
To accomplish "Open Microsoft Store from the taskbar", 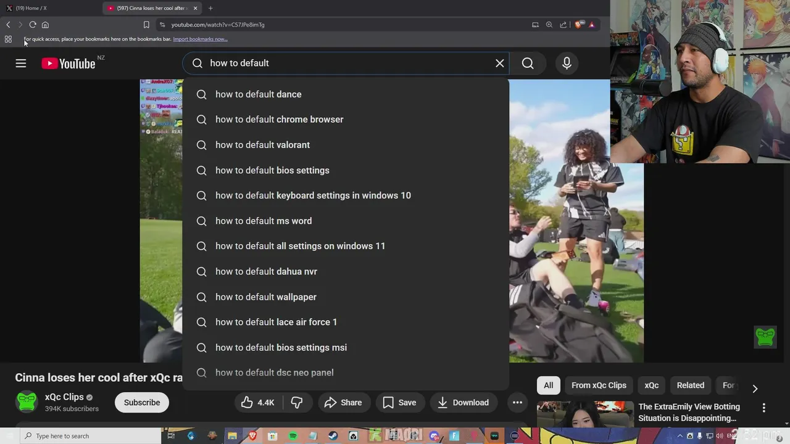I will pos(272,436).
